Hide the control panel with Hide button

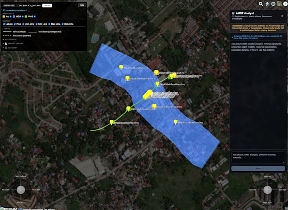tap(82, 5)
